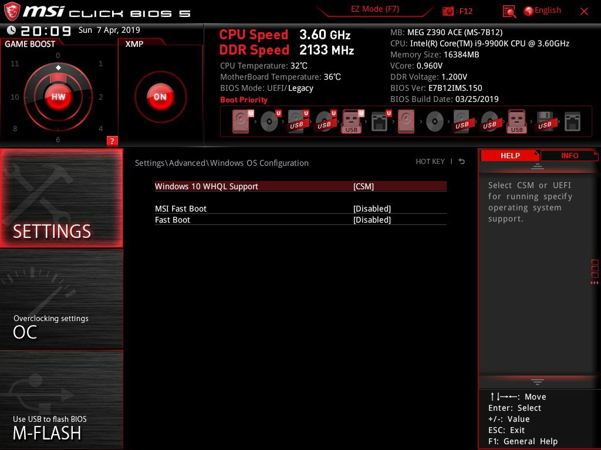Select the UEFI USB CD/DVD boot icon
The height and width of the screenshot is (450, 601).
click(326, 121)
